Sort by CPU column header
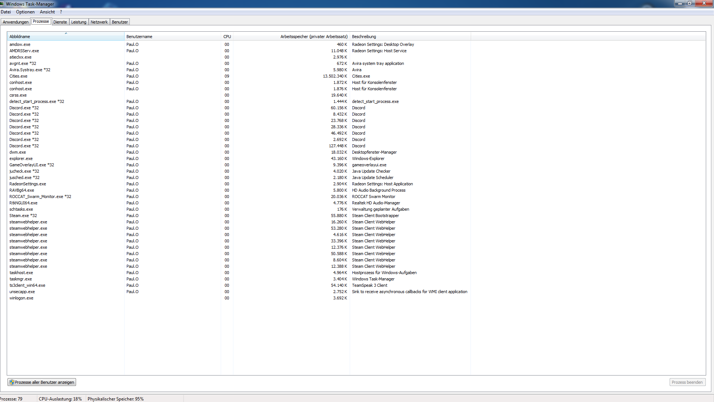 click(227, 37)
